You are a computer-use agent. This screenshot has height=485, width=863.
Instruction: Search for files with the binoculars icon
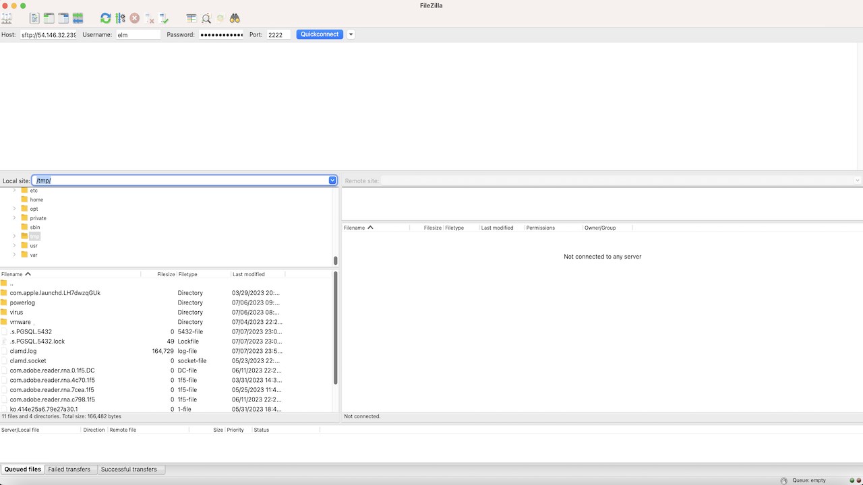tap(235, 18)
